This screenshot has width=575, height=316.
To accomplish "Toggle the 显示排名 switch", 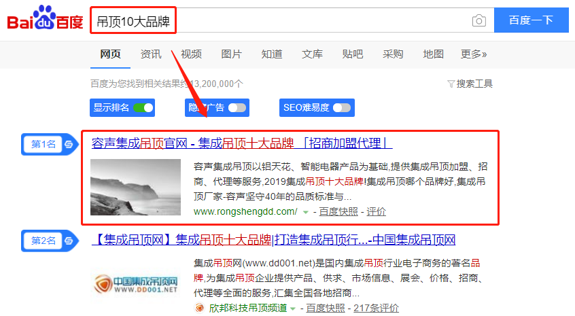I will [x=143, y=108].
